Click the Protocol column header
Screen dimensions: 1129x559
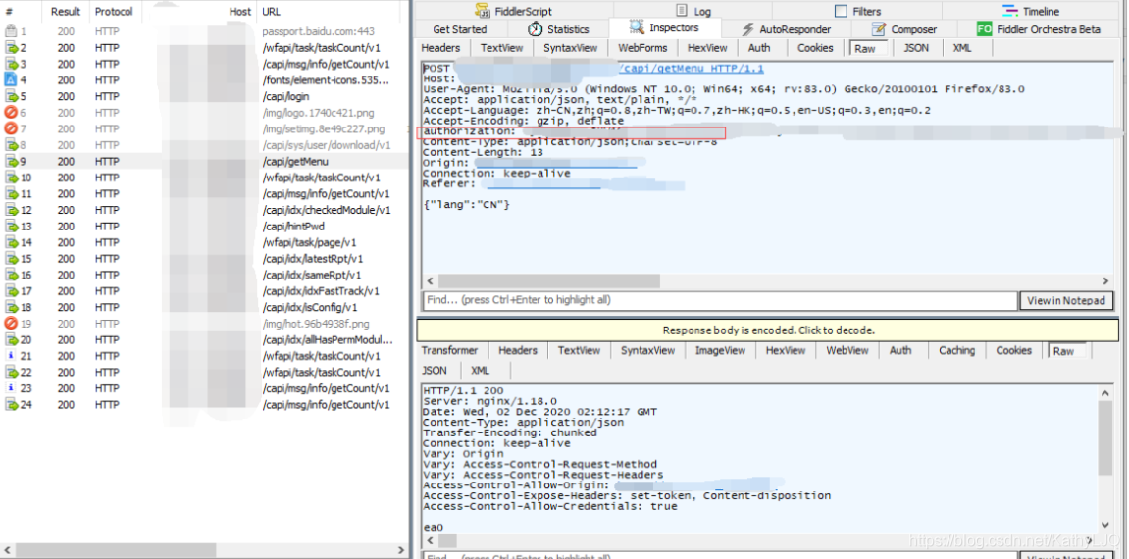click(x=114, y=12)
